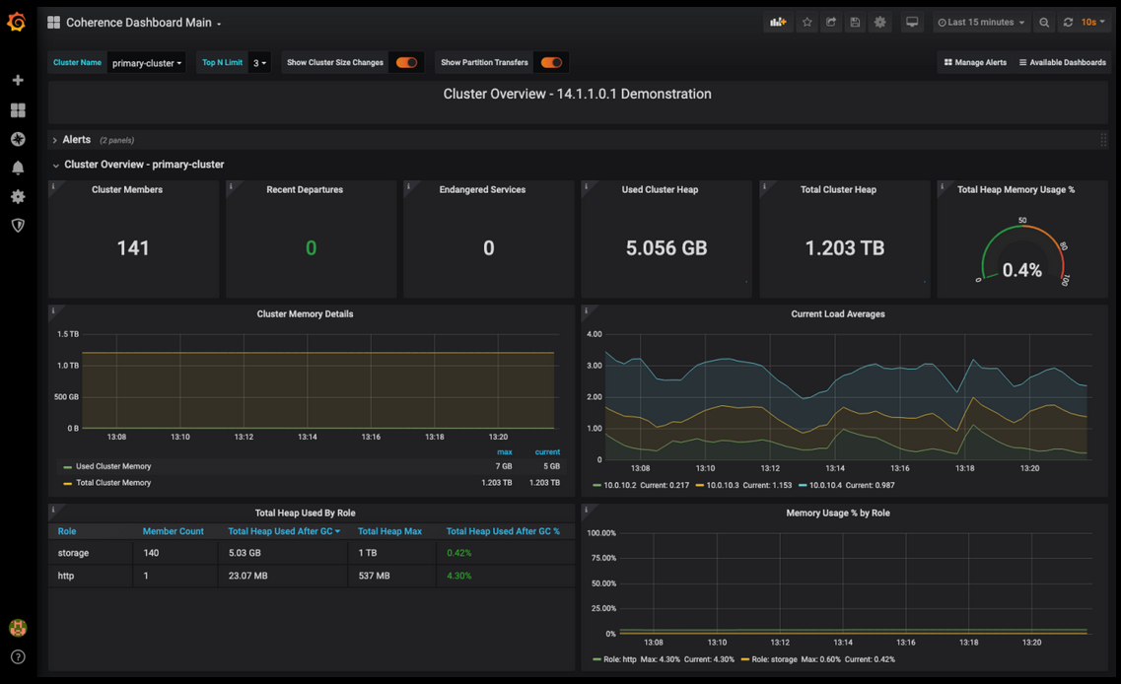The image size is (1121, 684).
Task: Mark dashboard as favorite with star icon
Action: tap(806, 22)
